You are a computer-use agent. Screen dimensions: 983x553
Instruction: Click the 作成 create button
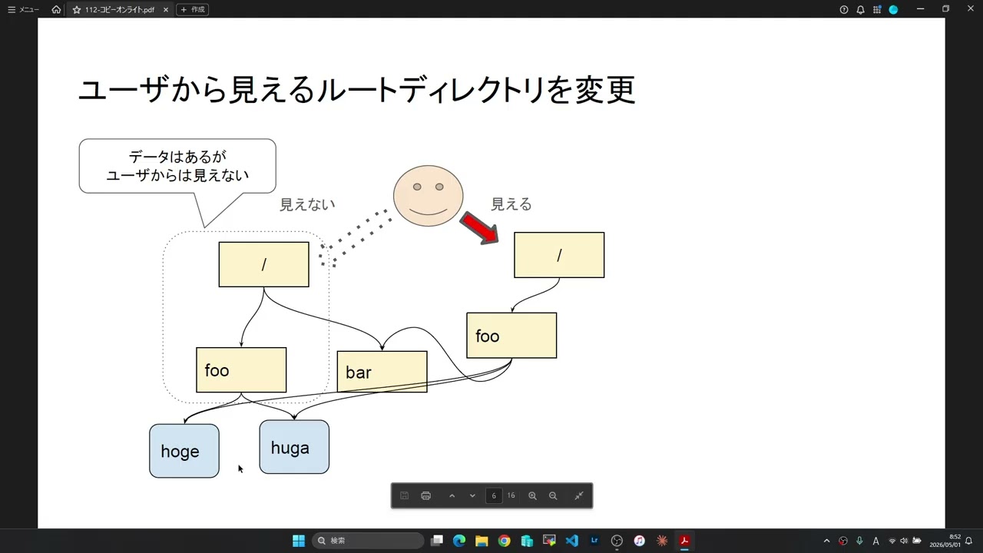pos(193,9)
